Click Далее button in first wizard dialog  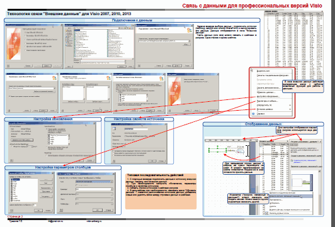47,65
